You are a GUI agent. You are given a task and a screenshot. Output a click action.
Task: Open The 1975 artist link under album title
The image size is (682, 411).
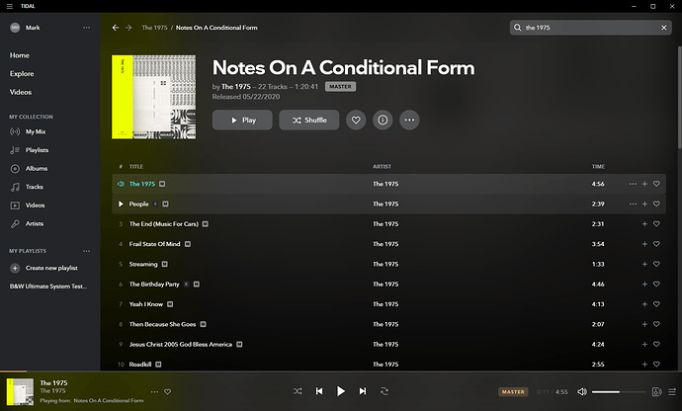pyautogui.click(x=236, y=87)
